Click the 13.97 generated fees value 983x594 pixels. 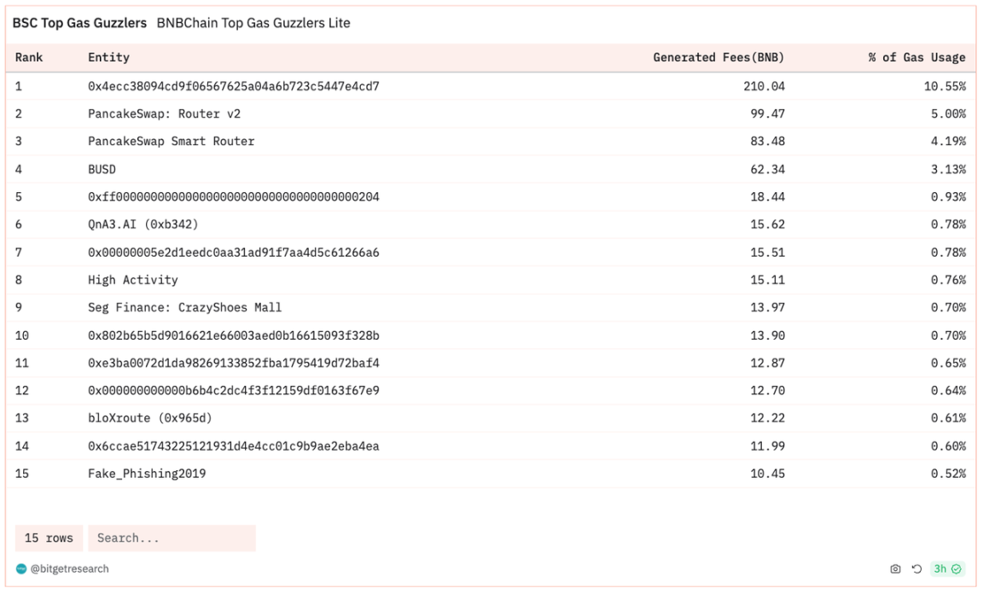(x=767, y=307)
